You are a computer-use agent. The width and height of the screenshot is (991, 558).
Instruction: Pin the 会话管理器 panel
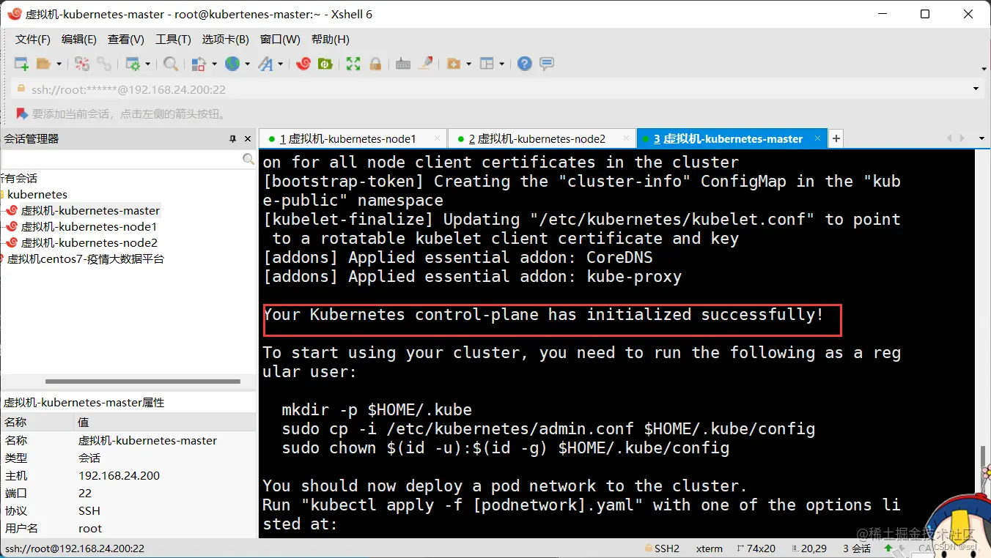233,138
